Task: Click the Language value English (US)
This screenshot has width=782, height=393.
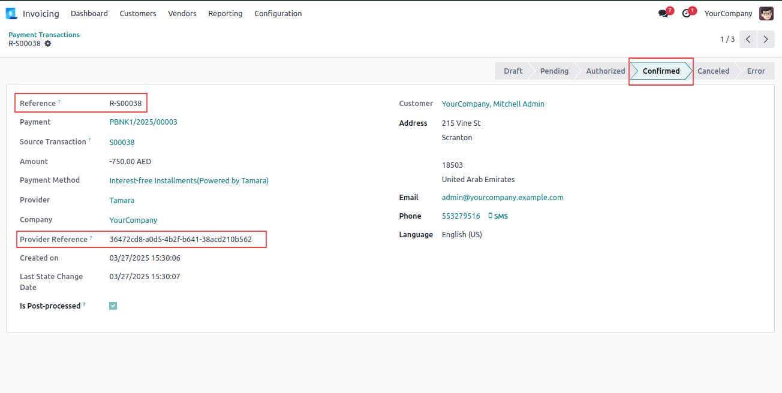Action: coord(462,235)
